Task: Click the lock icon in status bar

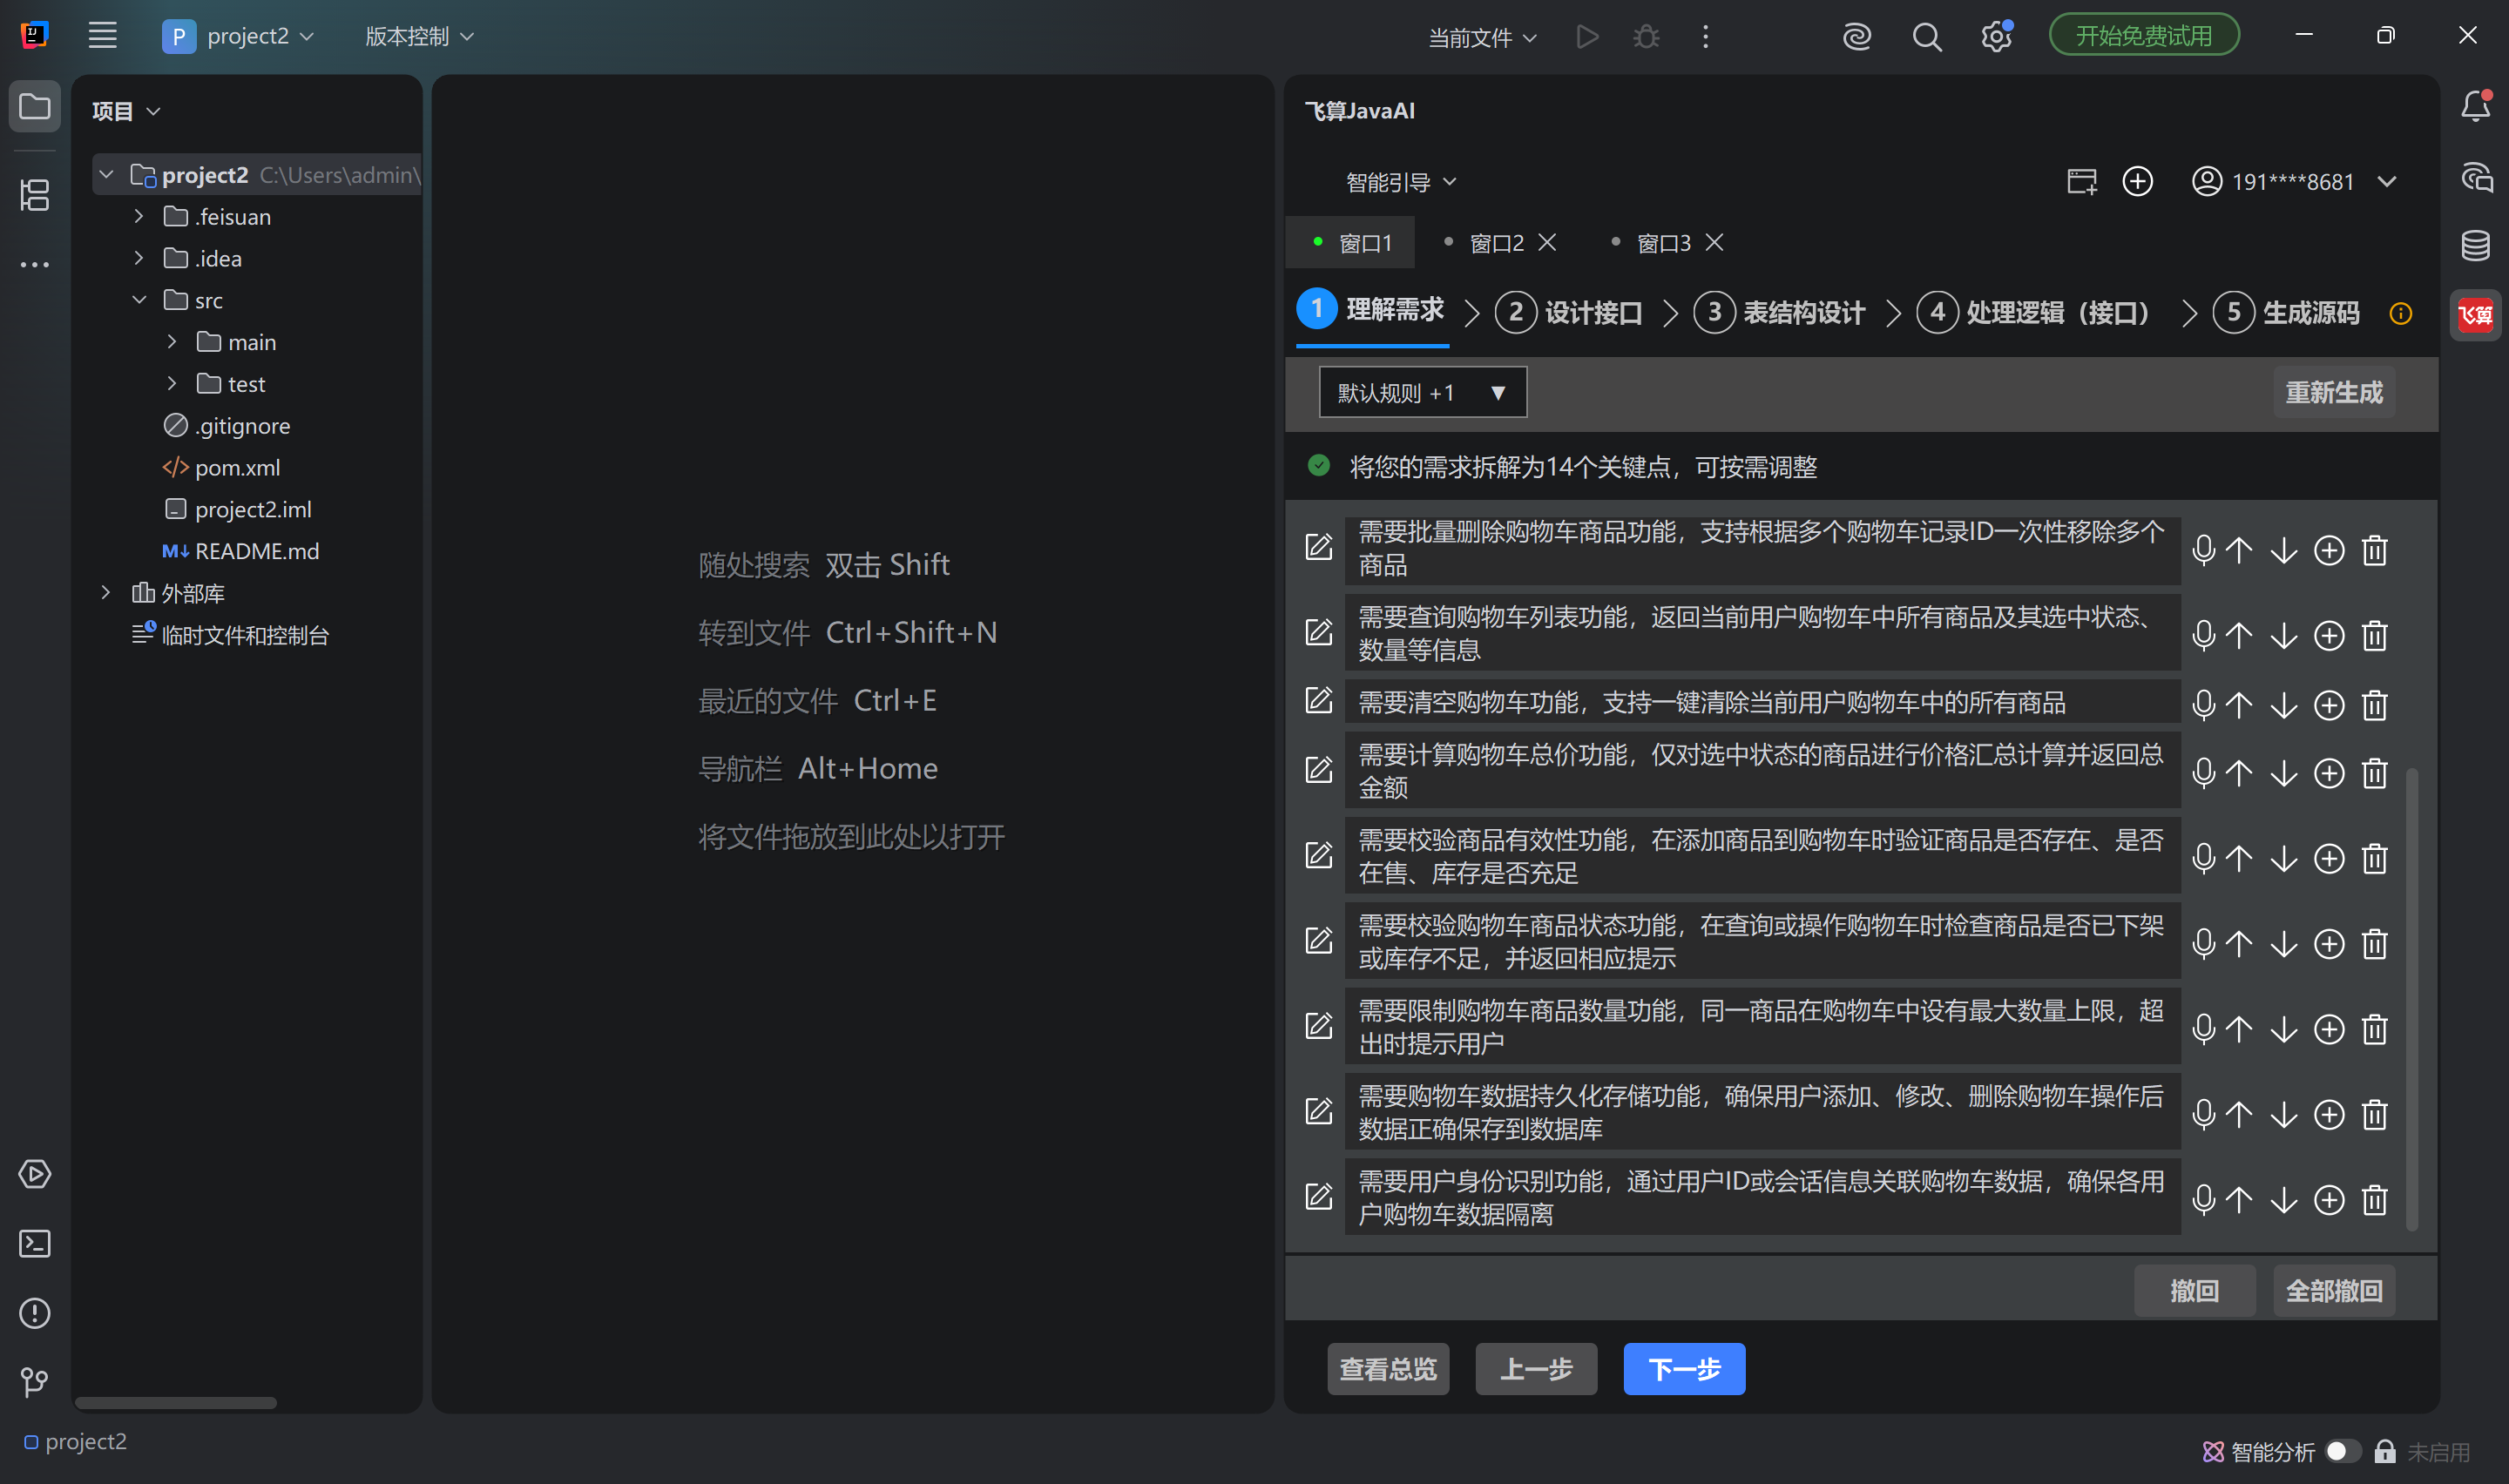Action: (x=2385, y=1451)
